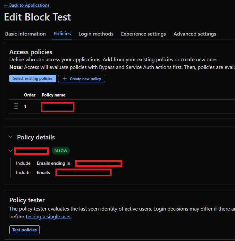
Task: Click the Policy name column header
Action: (x=54, y=95)
